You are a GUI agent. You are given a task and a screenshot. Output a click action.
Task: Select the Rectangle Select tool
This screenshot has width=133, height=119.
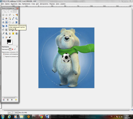click(x=3, y=15)
